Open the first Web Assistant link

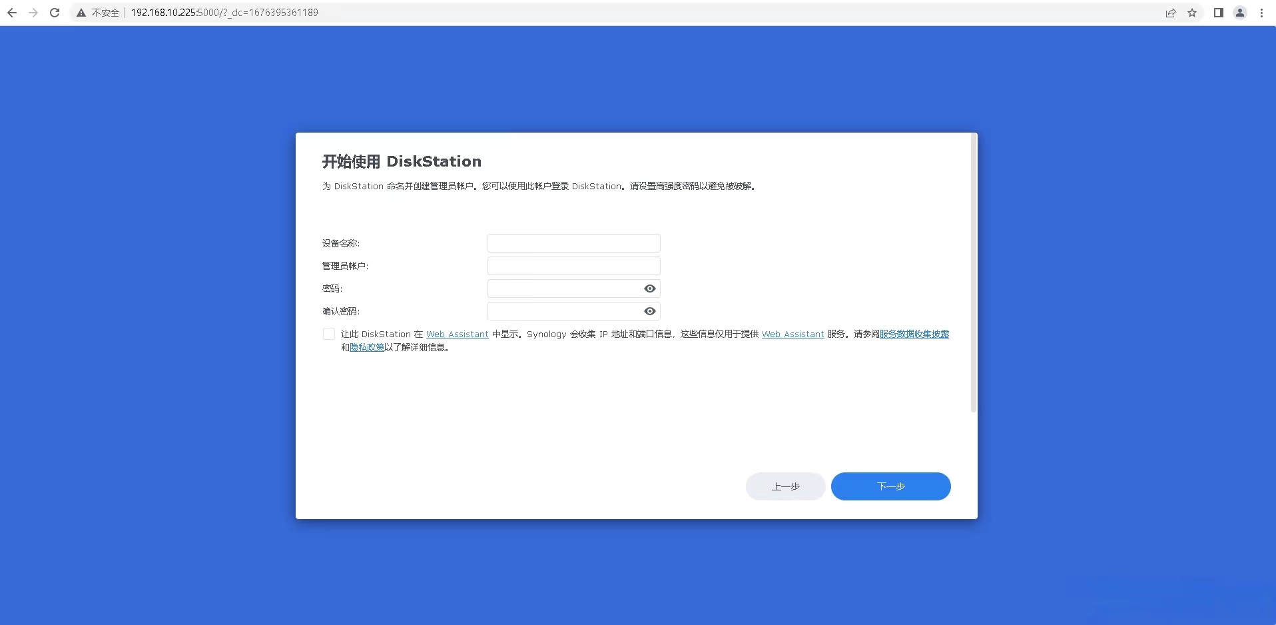pyautogui.click(x=458, y=334)
